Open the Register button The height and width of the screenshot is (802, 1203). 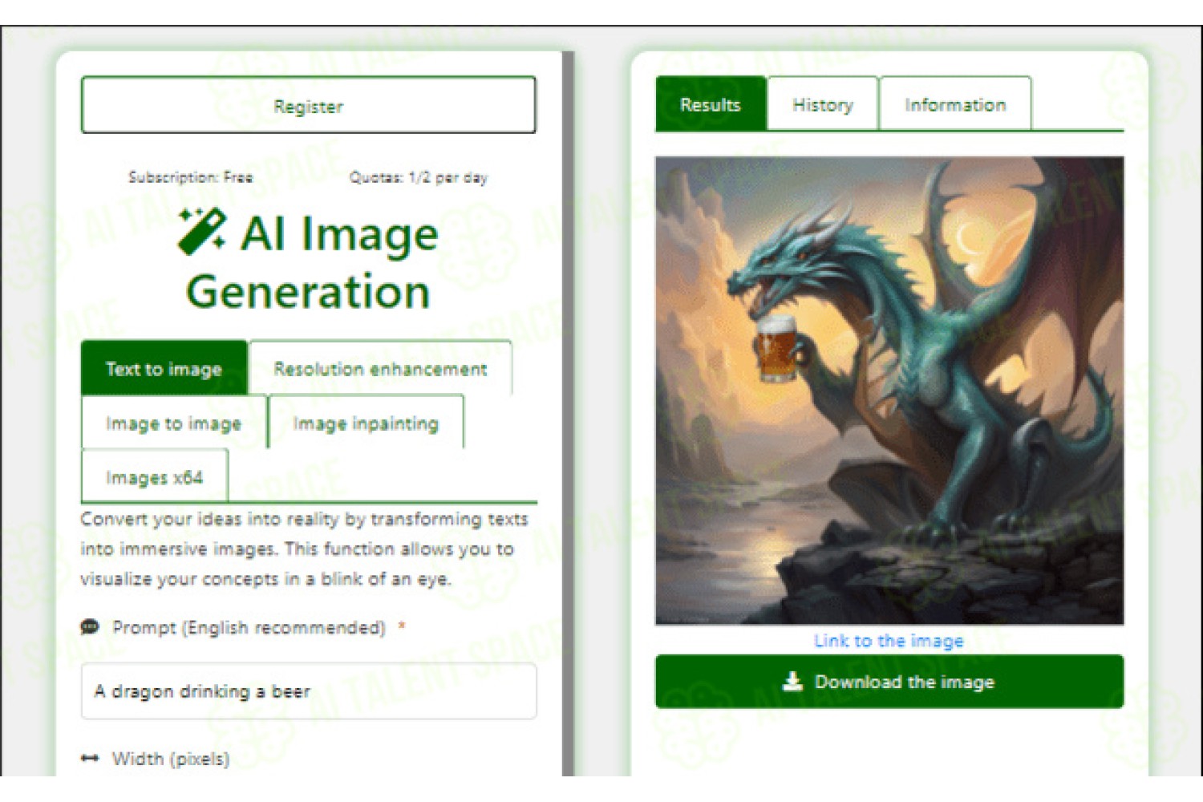[309, 105]
